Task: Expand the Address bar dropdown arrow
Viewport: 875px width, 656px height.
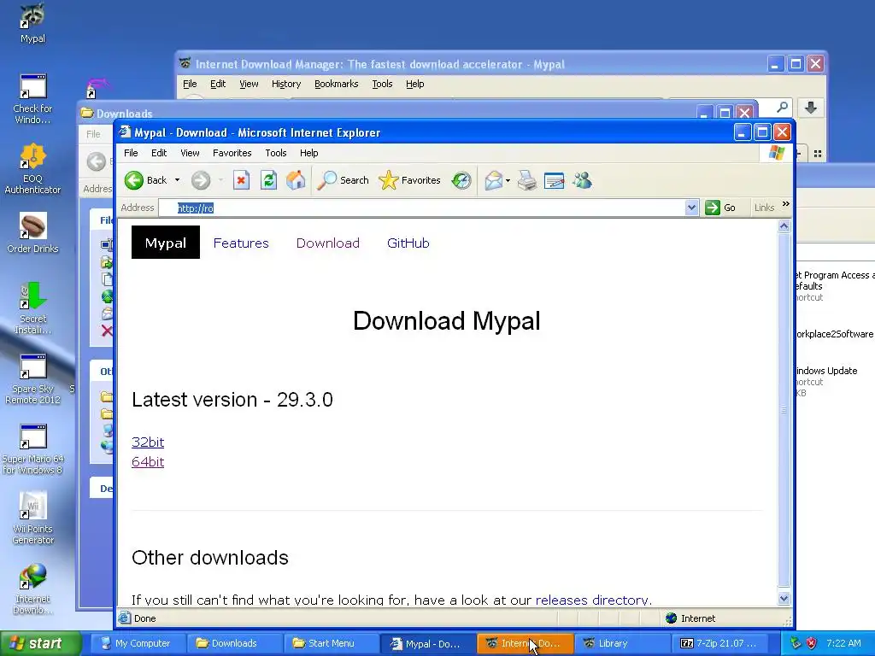Action: [691, 208]
